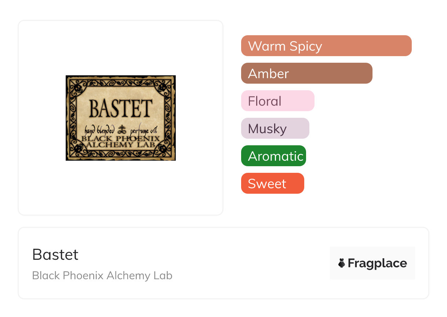Pick the Musky accord bar
The image size is (447, 317).
pos(275,128)
